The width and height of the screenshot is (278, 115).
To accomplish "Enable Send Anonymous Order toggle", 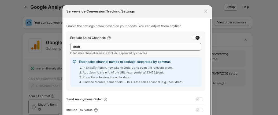I will click(199, 99).
